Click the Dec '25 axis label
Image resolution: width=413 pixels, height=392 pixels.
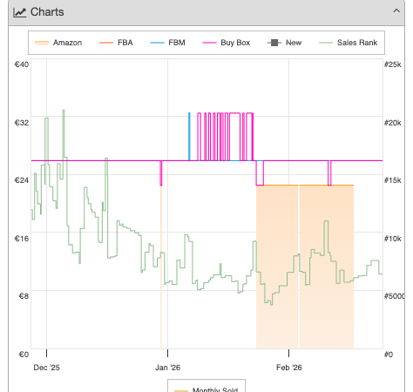pos(46,368)
